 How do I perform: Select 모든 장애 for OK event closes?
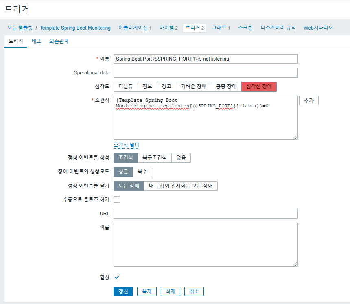coord(129,186)
